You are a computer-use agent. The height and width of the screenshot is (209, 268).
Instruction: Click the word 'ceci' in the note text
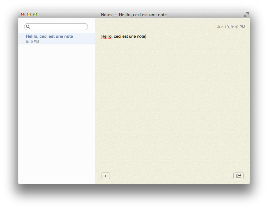117,36
